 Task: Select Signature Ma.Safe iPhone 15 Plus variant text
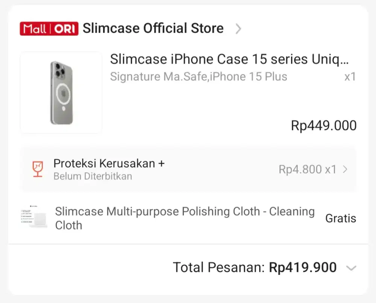199,77
